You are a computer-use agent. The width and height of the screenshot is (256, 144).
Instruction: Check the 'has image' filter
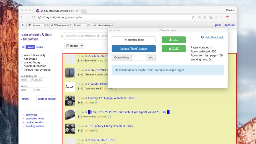[22, 59]
